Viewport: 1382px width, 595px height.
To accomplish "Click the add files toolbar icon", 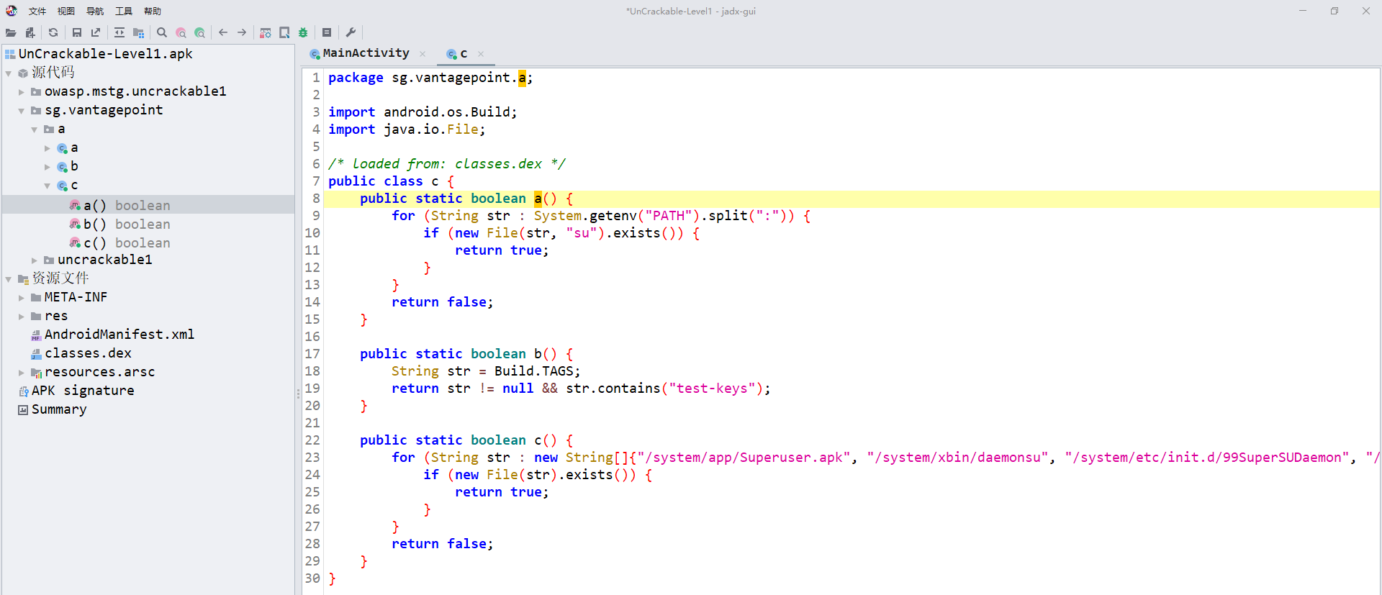I will pos(30,32).
